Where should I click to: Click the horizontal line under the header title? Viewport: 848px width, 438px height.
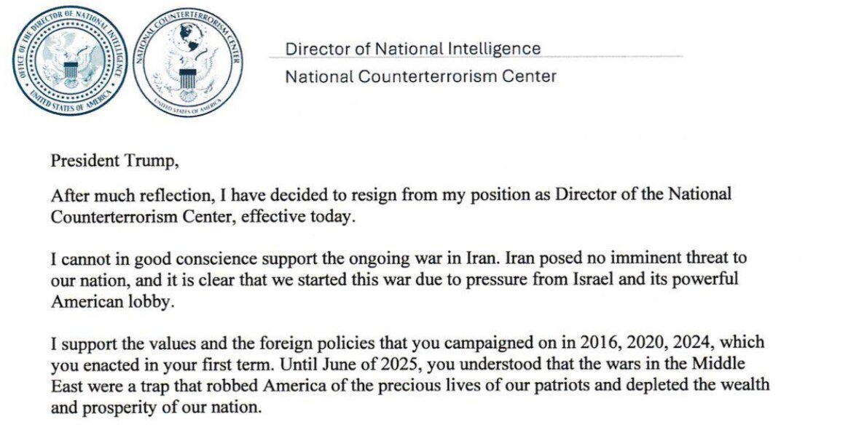coord(476,57)
